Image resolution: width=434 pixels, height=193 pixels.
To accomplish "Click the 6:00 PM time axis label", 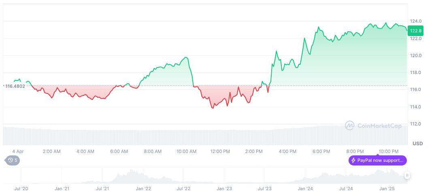I will (321, 151).
